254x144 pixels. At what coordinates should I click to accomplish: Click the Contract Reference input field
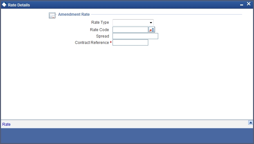(x=130, y=43)
